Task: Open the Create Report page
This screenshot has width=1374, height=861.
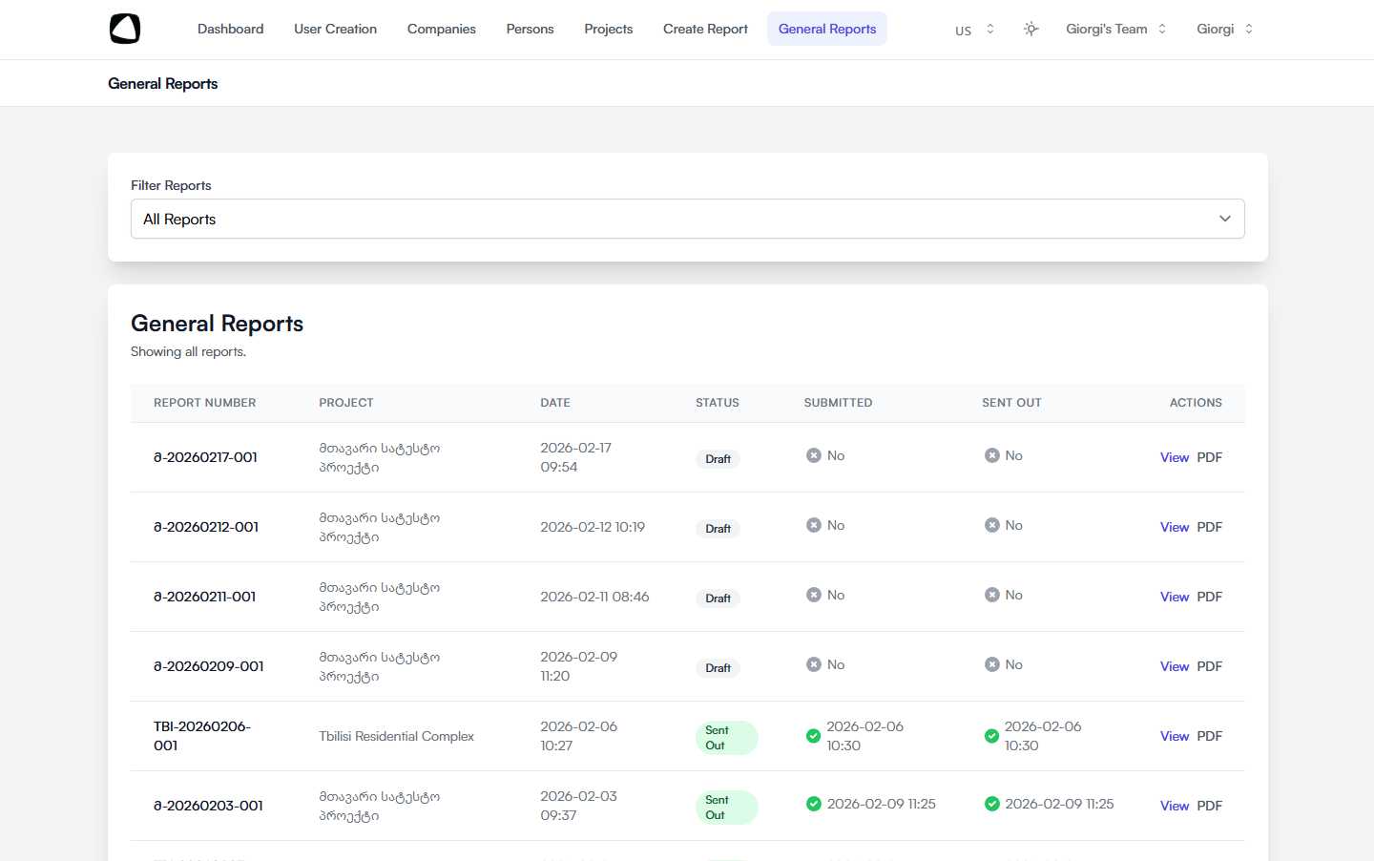Action: point(705,29)
